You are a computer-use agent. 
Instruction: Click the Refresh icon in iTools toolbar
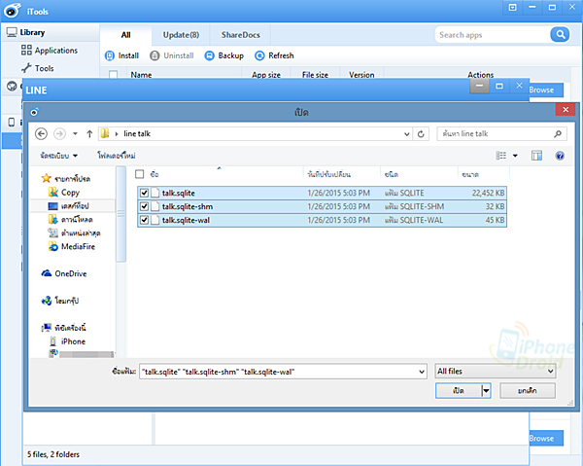[x=259, y=55]
